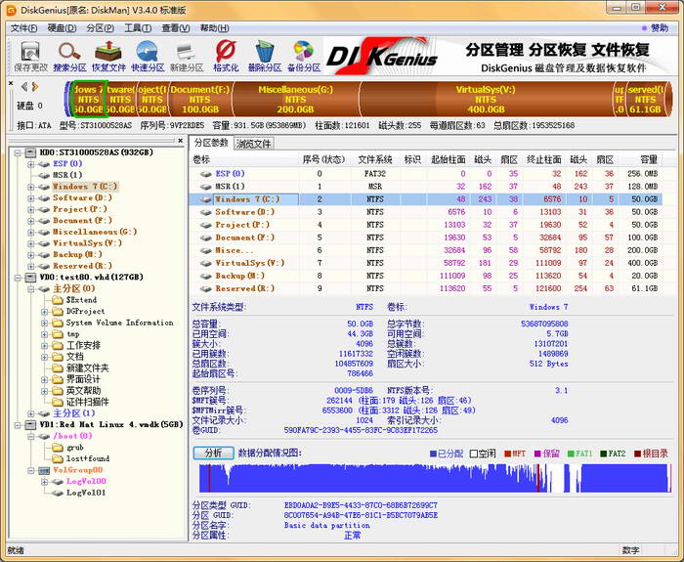Screen dimensions: 684x562
Task: Open the Disk (硬盘) menu
Action: click(x=62, y=28)
